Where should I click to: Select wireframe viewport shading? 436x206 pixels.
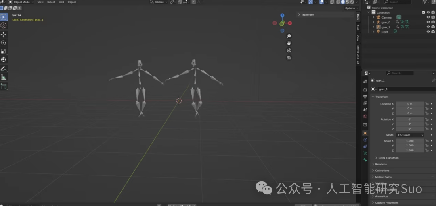point(338,2)
